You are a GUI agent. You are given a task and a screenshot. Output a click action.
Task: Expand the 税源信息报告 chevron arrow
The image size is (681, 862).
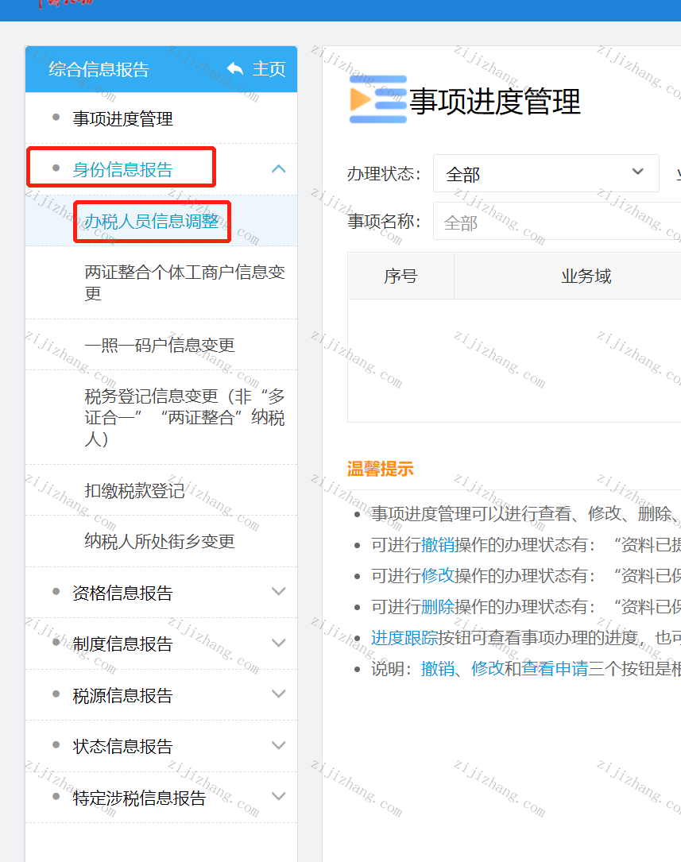[279, 694]
